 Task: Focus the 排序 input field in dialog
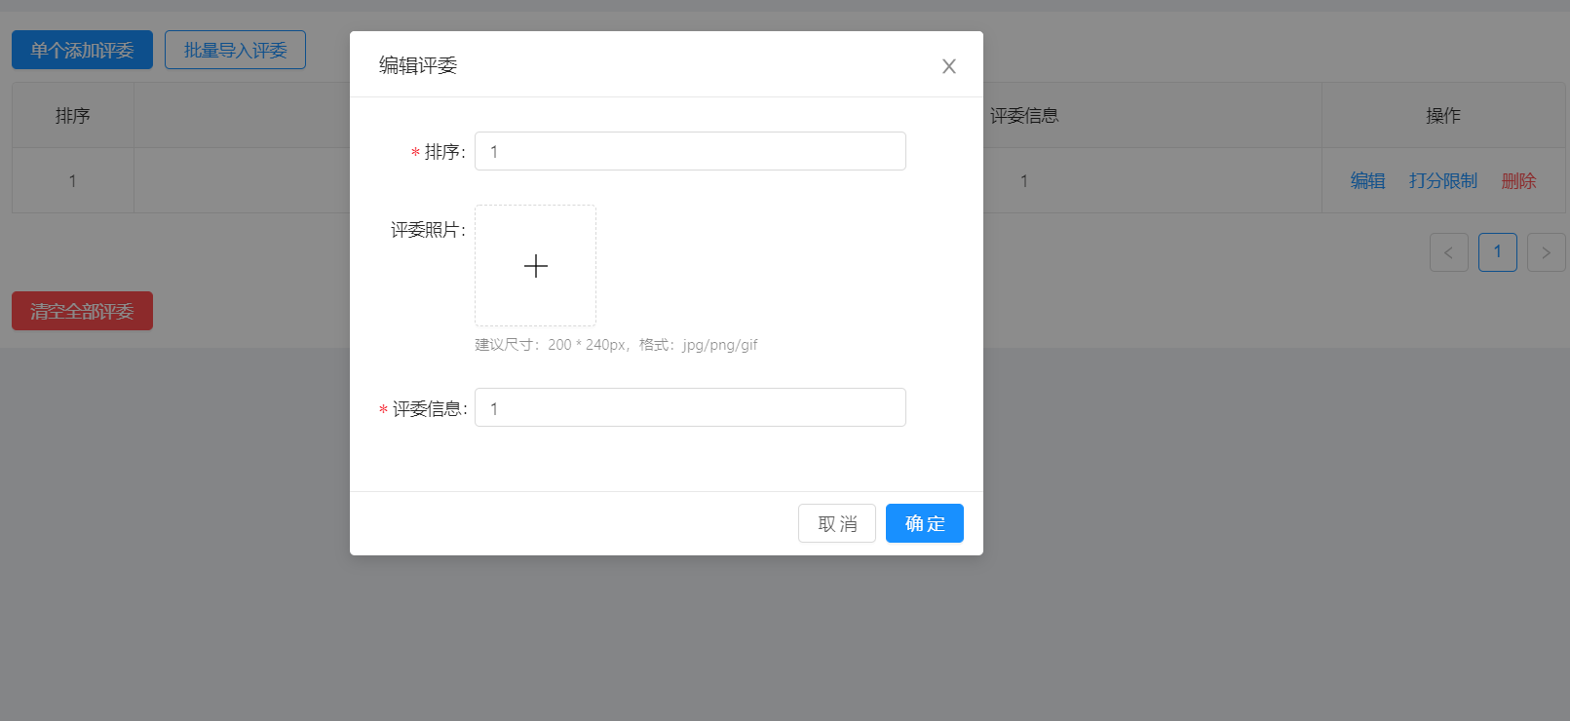[690, 151]
